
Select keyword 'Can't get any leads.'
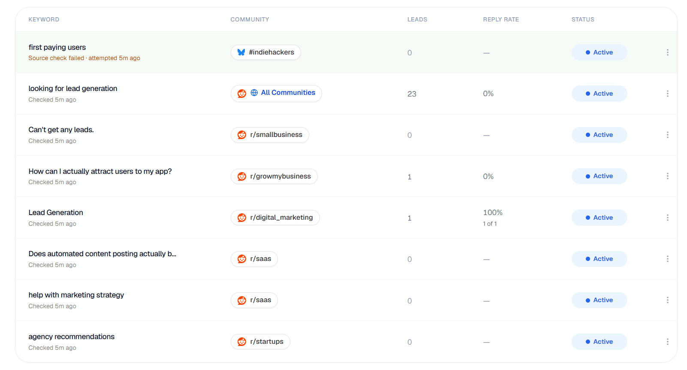click(61, 130)
